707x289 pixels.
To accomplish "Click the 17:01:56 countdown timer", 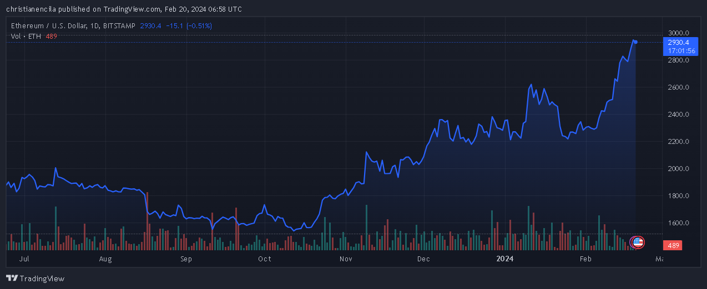I will pyautogui.click(x=681, y=50).
